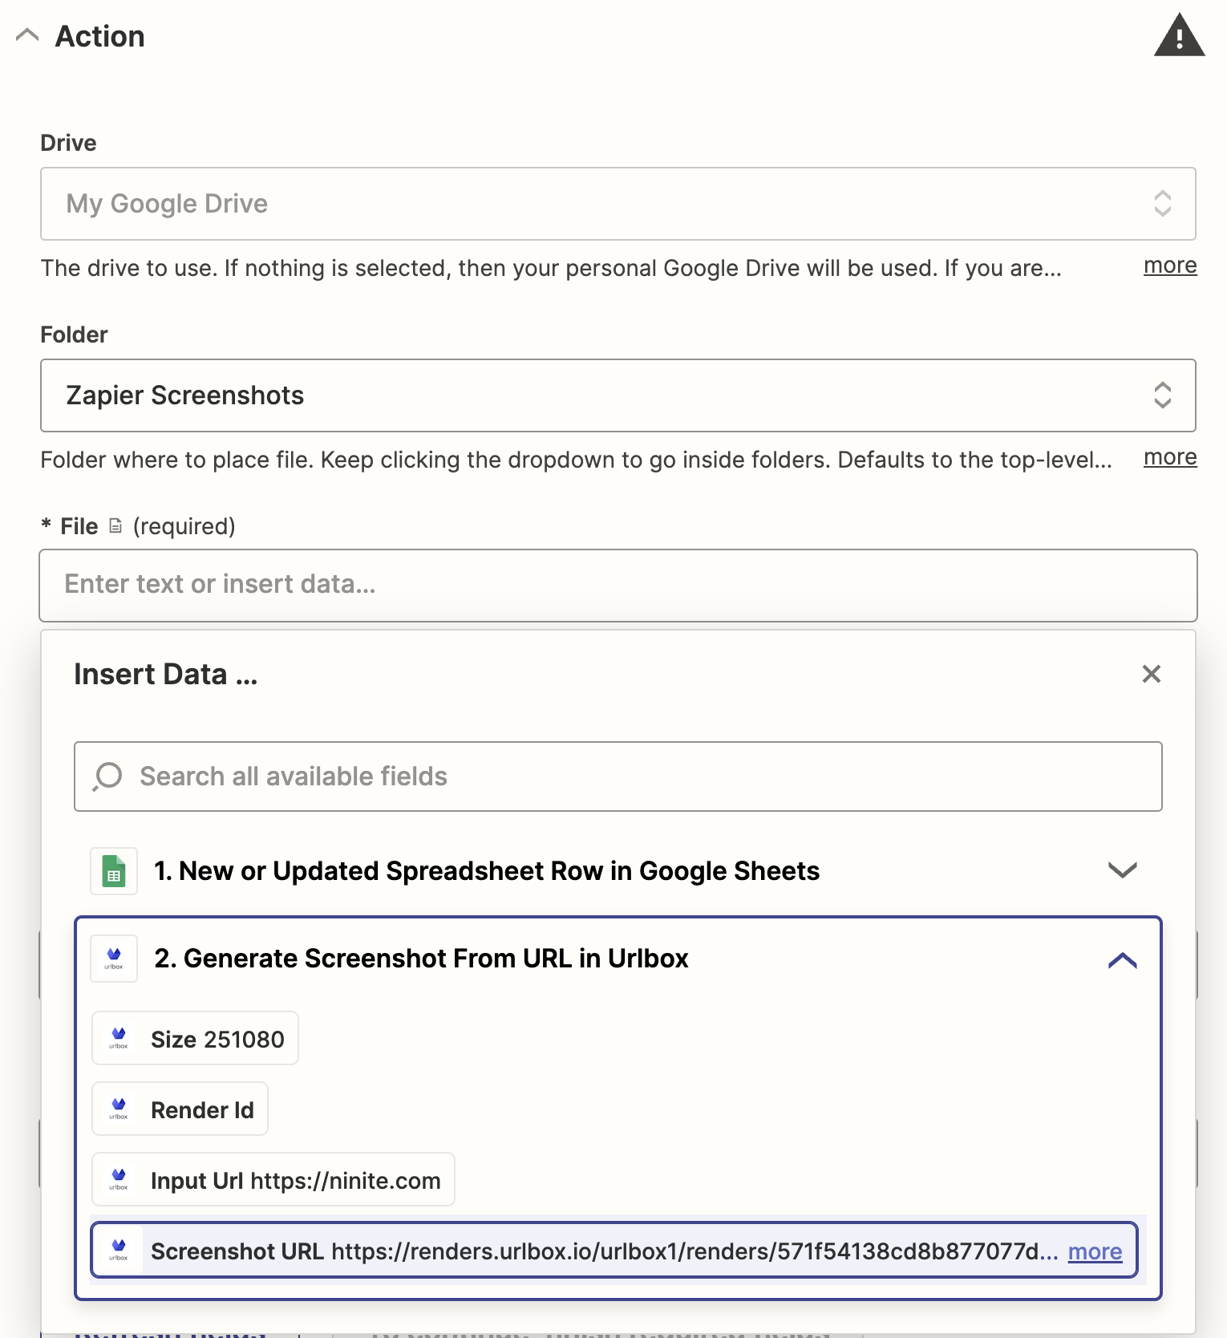Screen dimensions: 1227x1338
Task: Close the Insert Data panel
Action: click(x=1151, y=674)
